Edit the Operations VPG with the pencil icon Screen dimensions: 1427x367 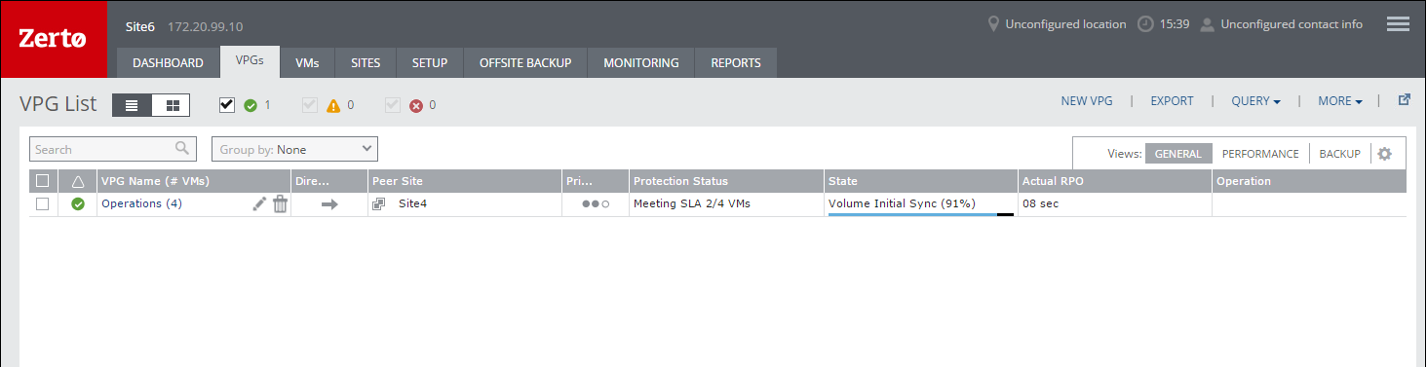click(259, 203)
